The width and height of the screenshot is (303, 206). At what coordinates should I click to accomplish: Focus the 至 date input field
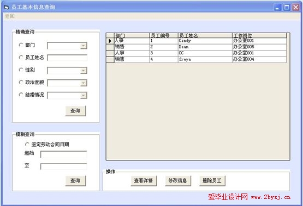pyautogui.click(x=63, y=166)
